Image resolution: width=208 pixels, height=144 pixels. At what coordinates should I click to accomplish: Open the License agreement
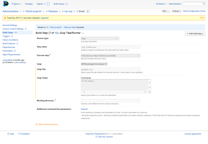193,134
